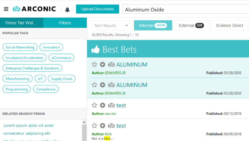Choose the Incubators/Accelerators tag
Screen dimensions: 249x141
pyautogui.click(x=24, y=57)
